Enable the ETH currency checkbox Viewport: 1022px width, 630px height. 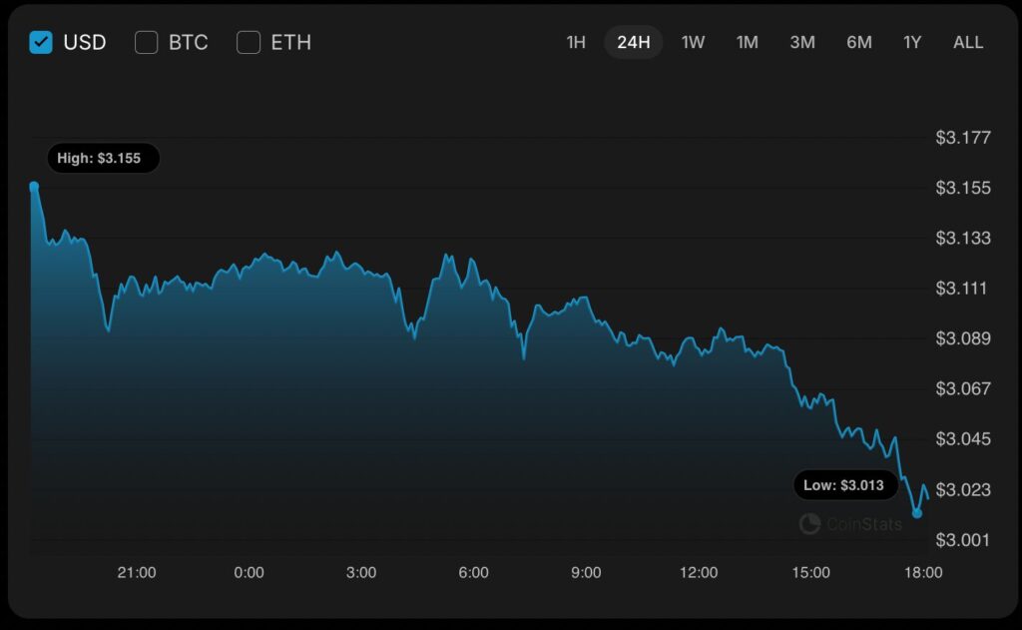coord(248,42)
